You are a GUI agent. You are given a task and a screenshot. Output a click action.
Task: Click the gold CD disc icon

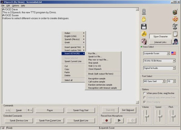click(x=144, y=34)
